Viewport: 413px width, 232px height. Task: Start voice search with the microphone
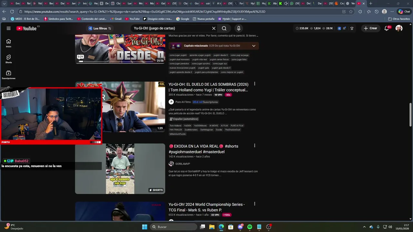pyautogui.click(x=238, y=28)
